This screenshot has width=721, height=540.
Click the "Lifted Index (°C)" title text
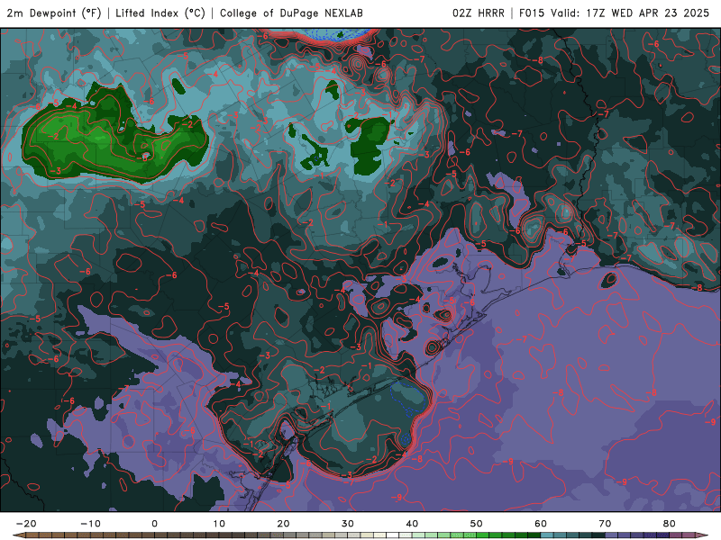click(x=160, y=13)
